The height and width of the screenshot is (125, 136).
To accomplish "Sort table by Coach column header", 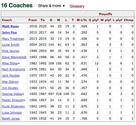I will coord(7,20).
